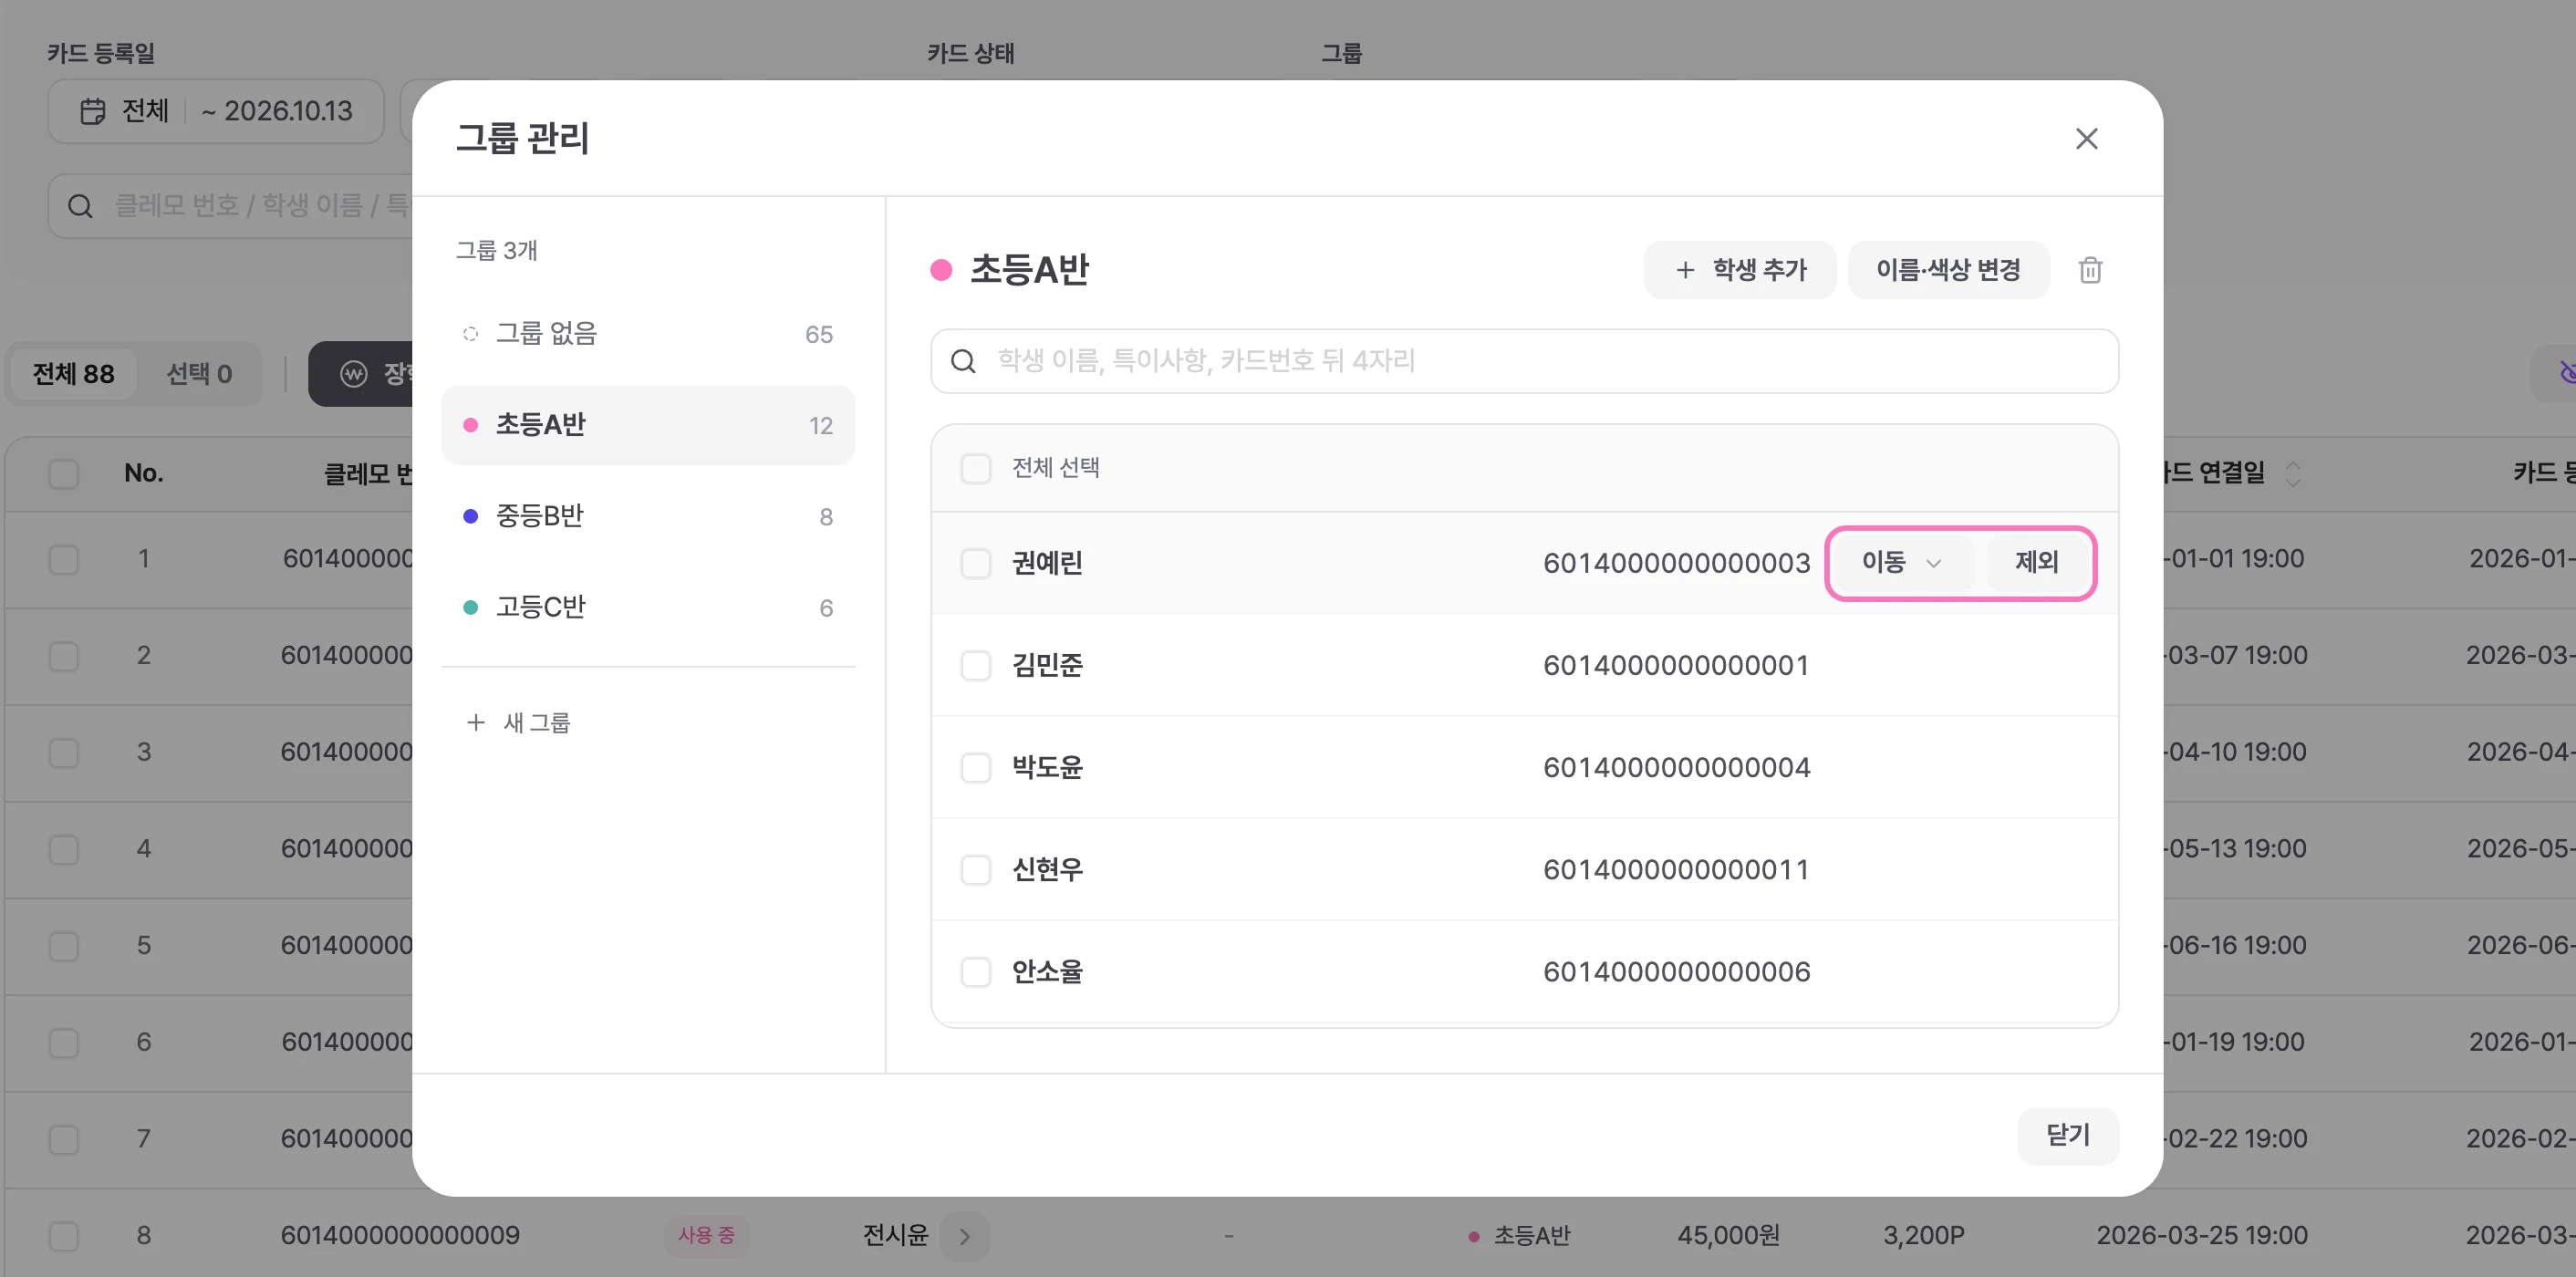Check background table row 8 checkbox

point(64,1236)
